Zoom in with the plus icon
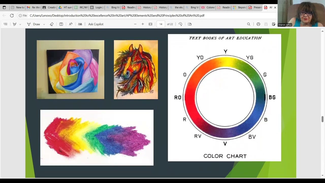Image resolution: width=325 pixels, height=183 pixels. coord(143,24)
